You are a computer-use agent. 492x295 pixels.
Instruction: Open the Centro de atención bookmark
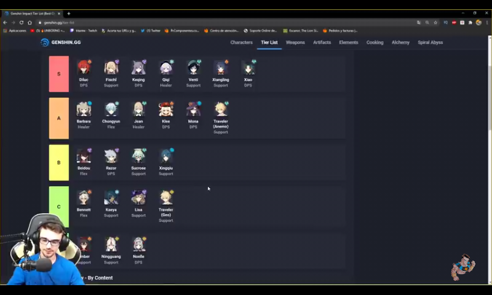221,31
